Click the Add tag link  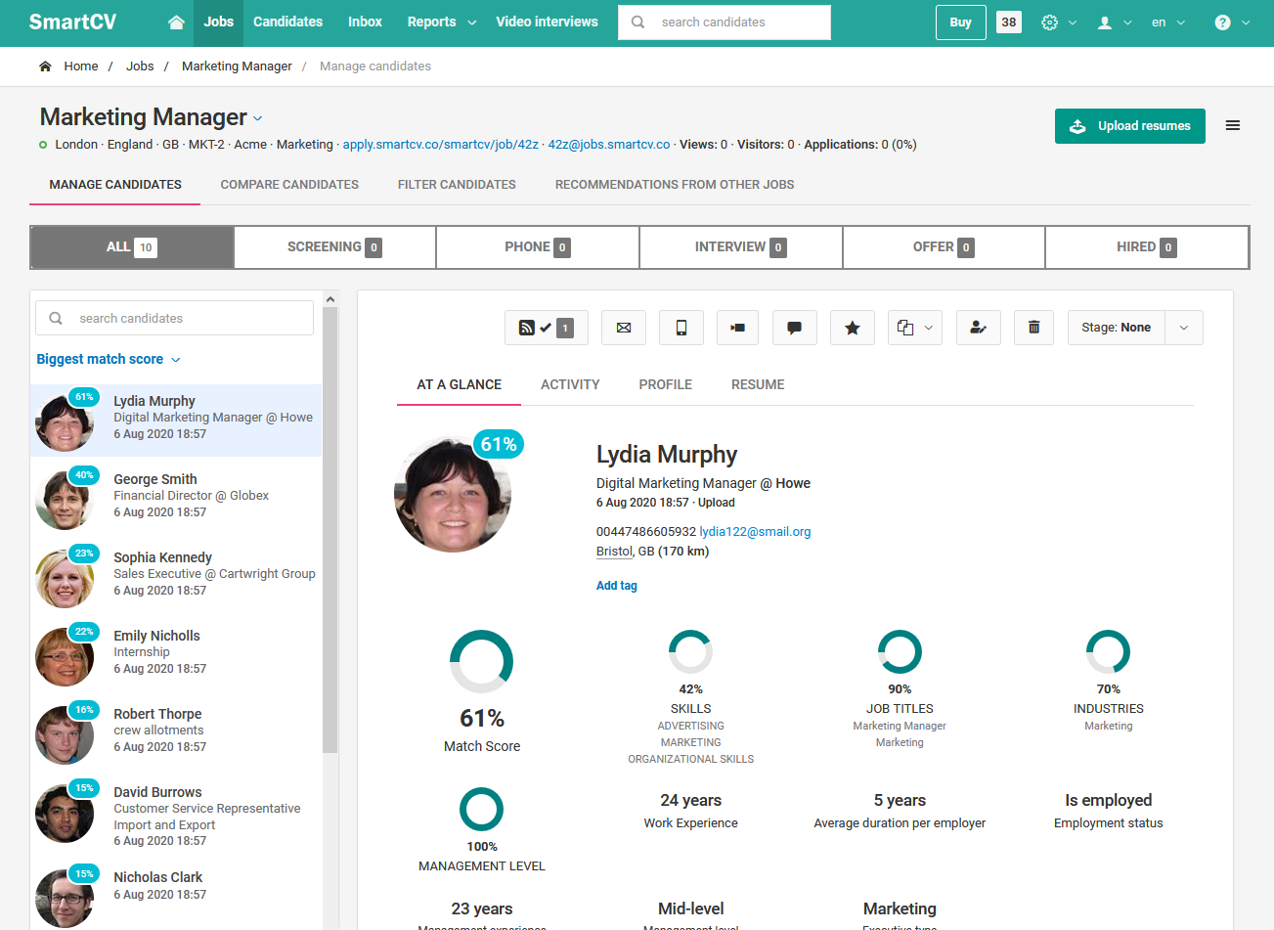(x=616, y=586)
